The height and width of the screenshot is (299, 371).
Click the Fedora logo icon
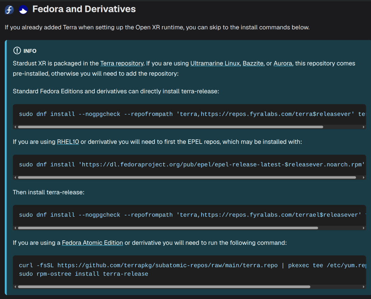[x=9, y=10]
